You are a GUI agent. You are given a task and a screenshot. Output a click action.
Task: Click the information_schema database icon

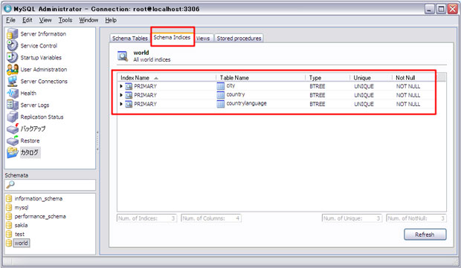[x=9, y=198]
